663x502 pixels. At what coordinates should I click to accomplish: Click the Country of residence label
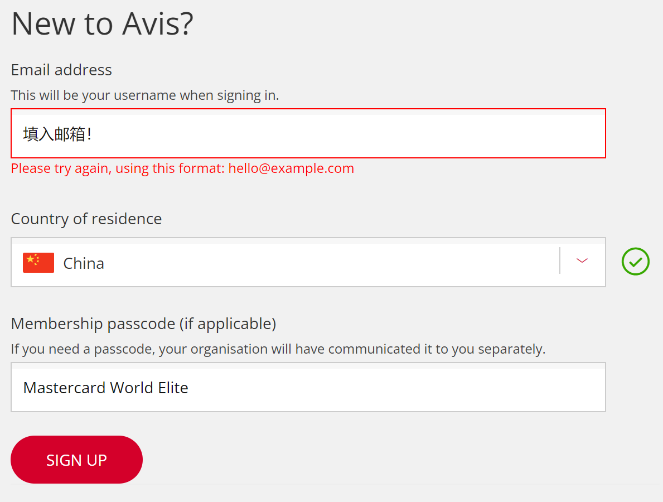coord(86,219)
